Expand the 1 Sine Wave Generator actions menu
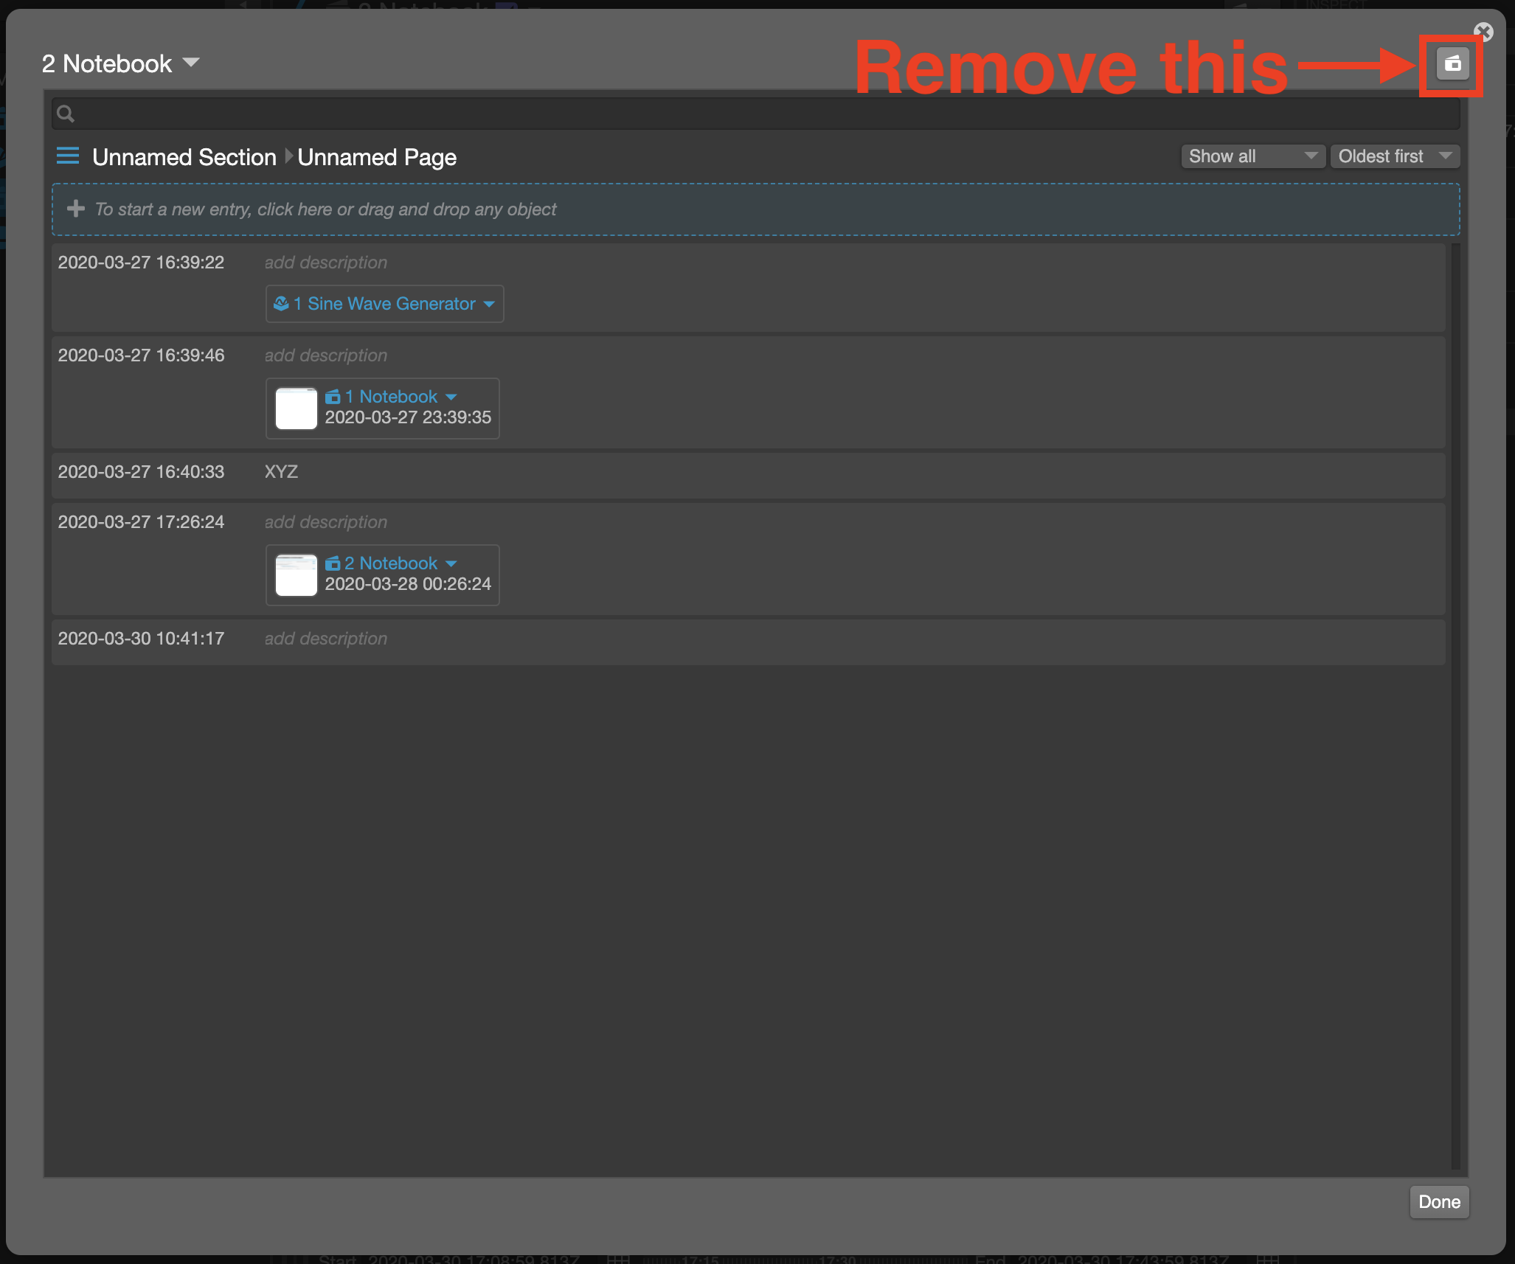This screenshot has height=1264, width=1515. coord(490,304)
